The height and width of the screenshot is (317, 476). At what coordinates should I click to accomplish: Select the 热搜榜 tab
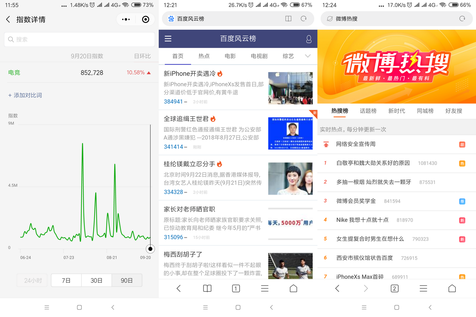pos(340,111)
